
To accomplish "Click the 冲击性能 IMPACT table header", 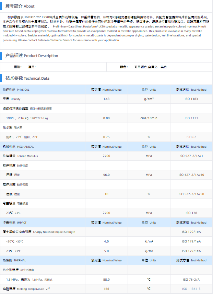I will pos(14,223).
